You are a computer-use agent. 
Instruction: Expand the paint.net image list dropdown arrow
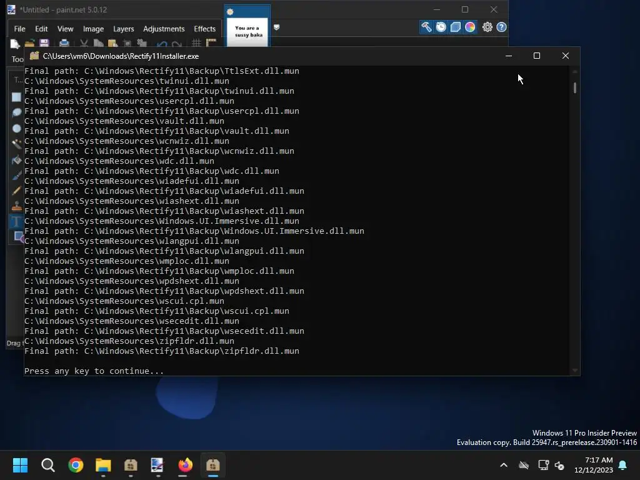(276, 27)
